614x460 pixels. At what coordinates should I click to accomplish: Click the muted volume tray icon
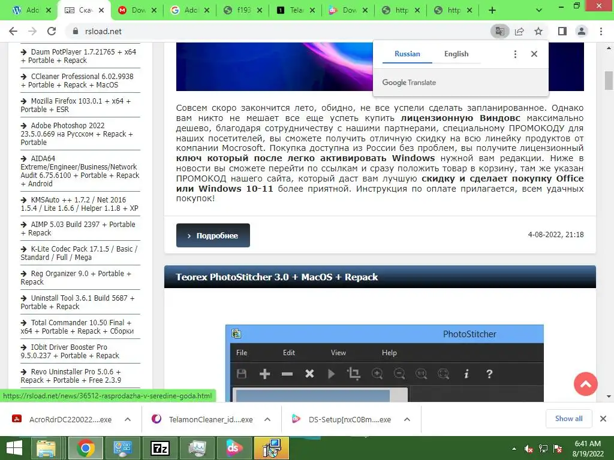click(529, 449)
